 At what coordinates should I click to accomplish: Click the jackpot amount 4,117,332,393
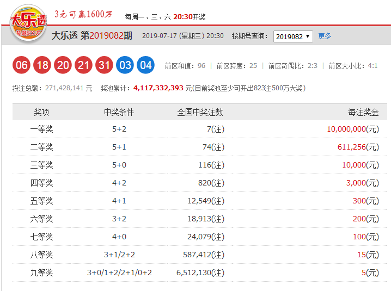(x=158, y=88)
